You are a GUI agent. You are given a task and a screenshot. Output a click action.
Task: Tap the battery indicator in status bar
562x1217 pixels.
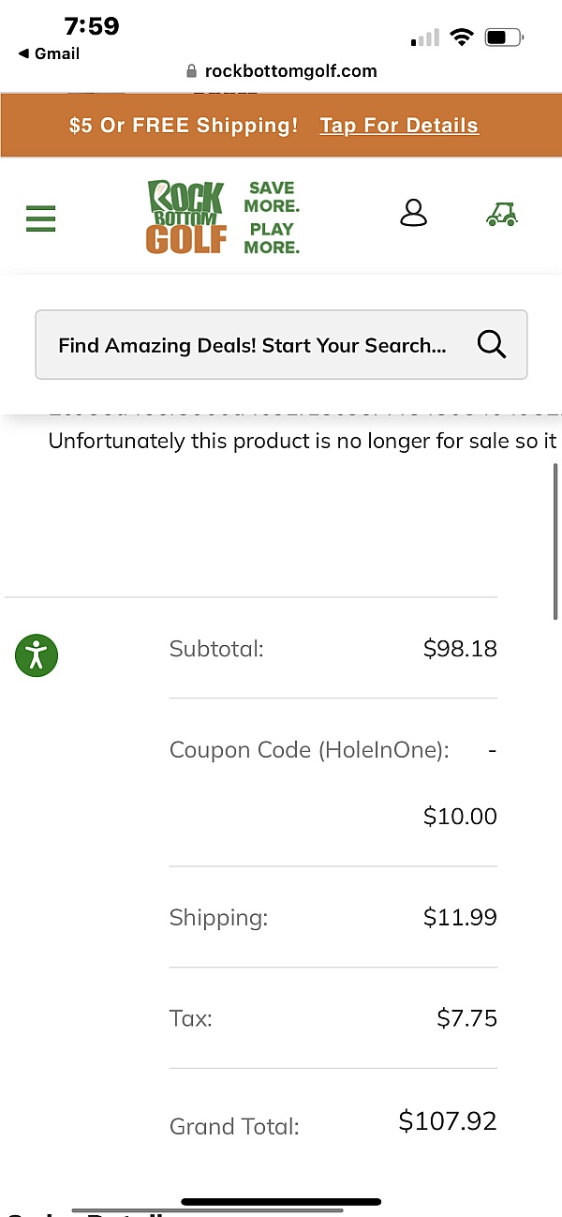point(504,38)
